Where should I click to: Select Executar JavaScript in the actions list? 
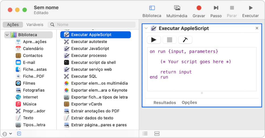point(90,48)
